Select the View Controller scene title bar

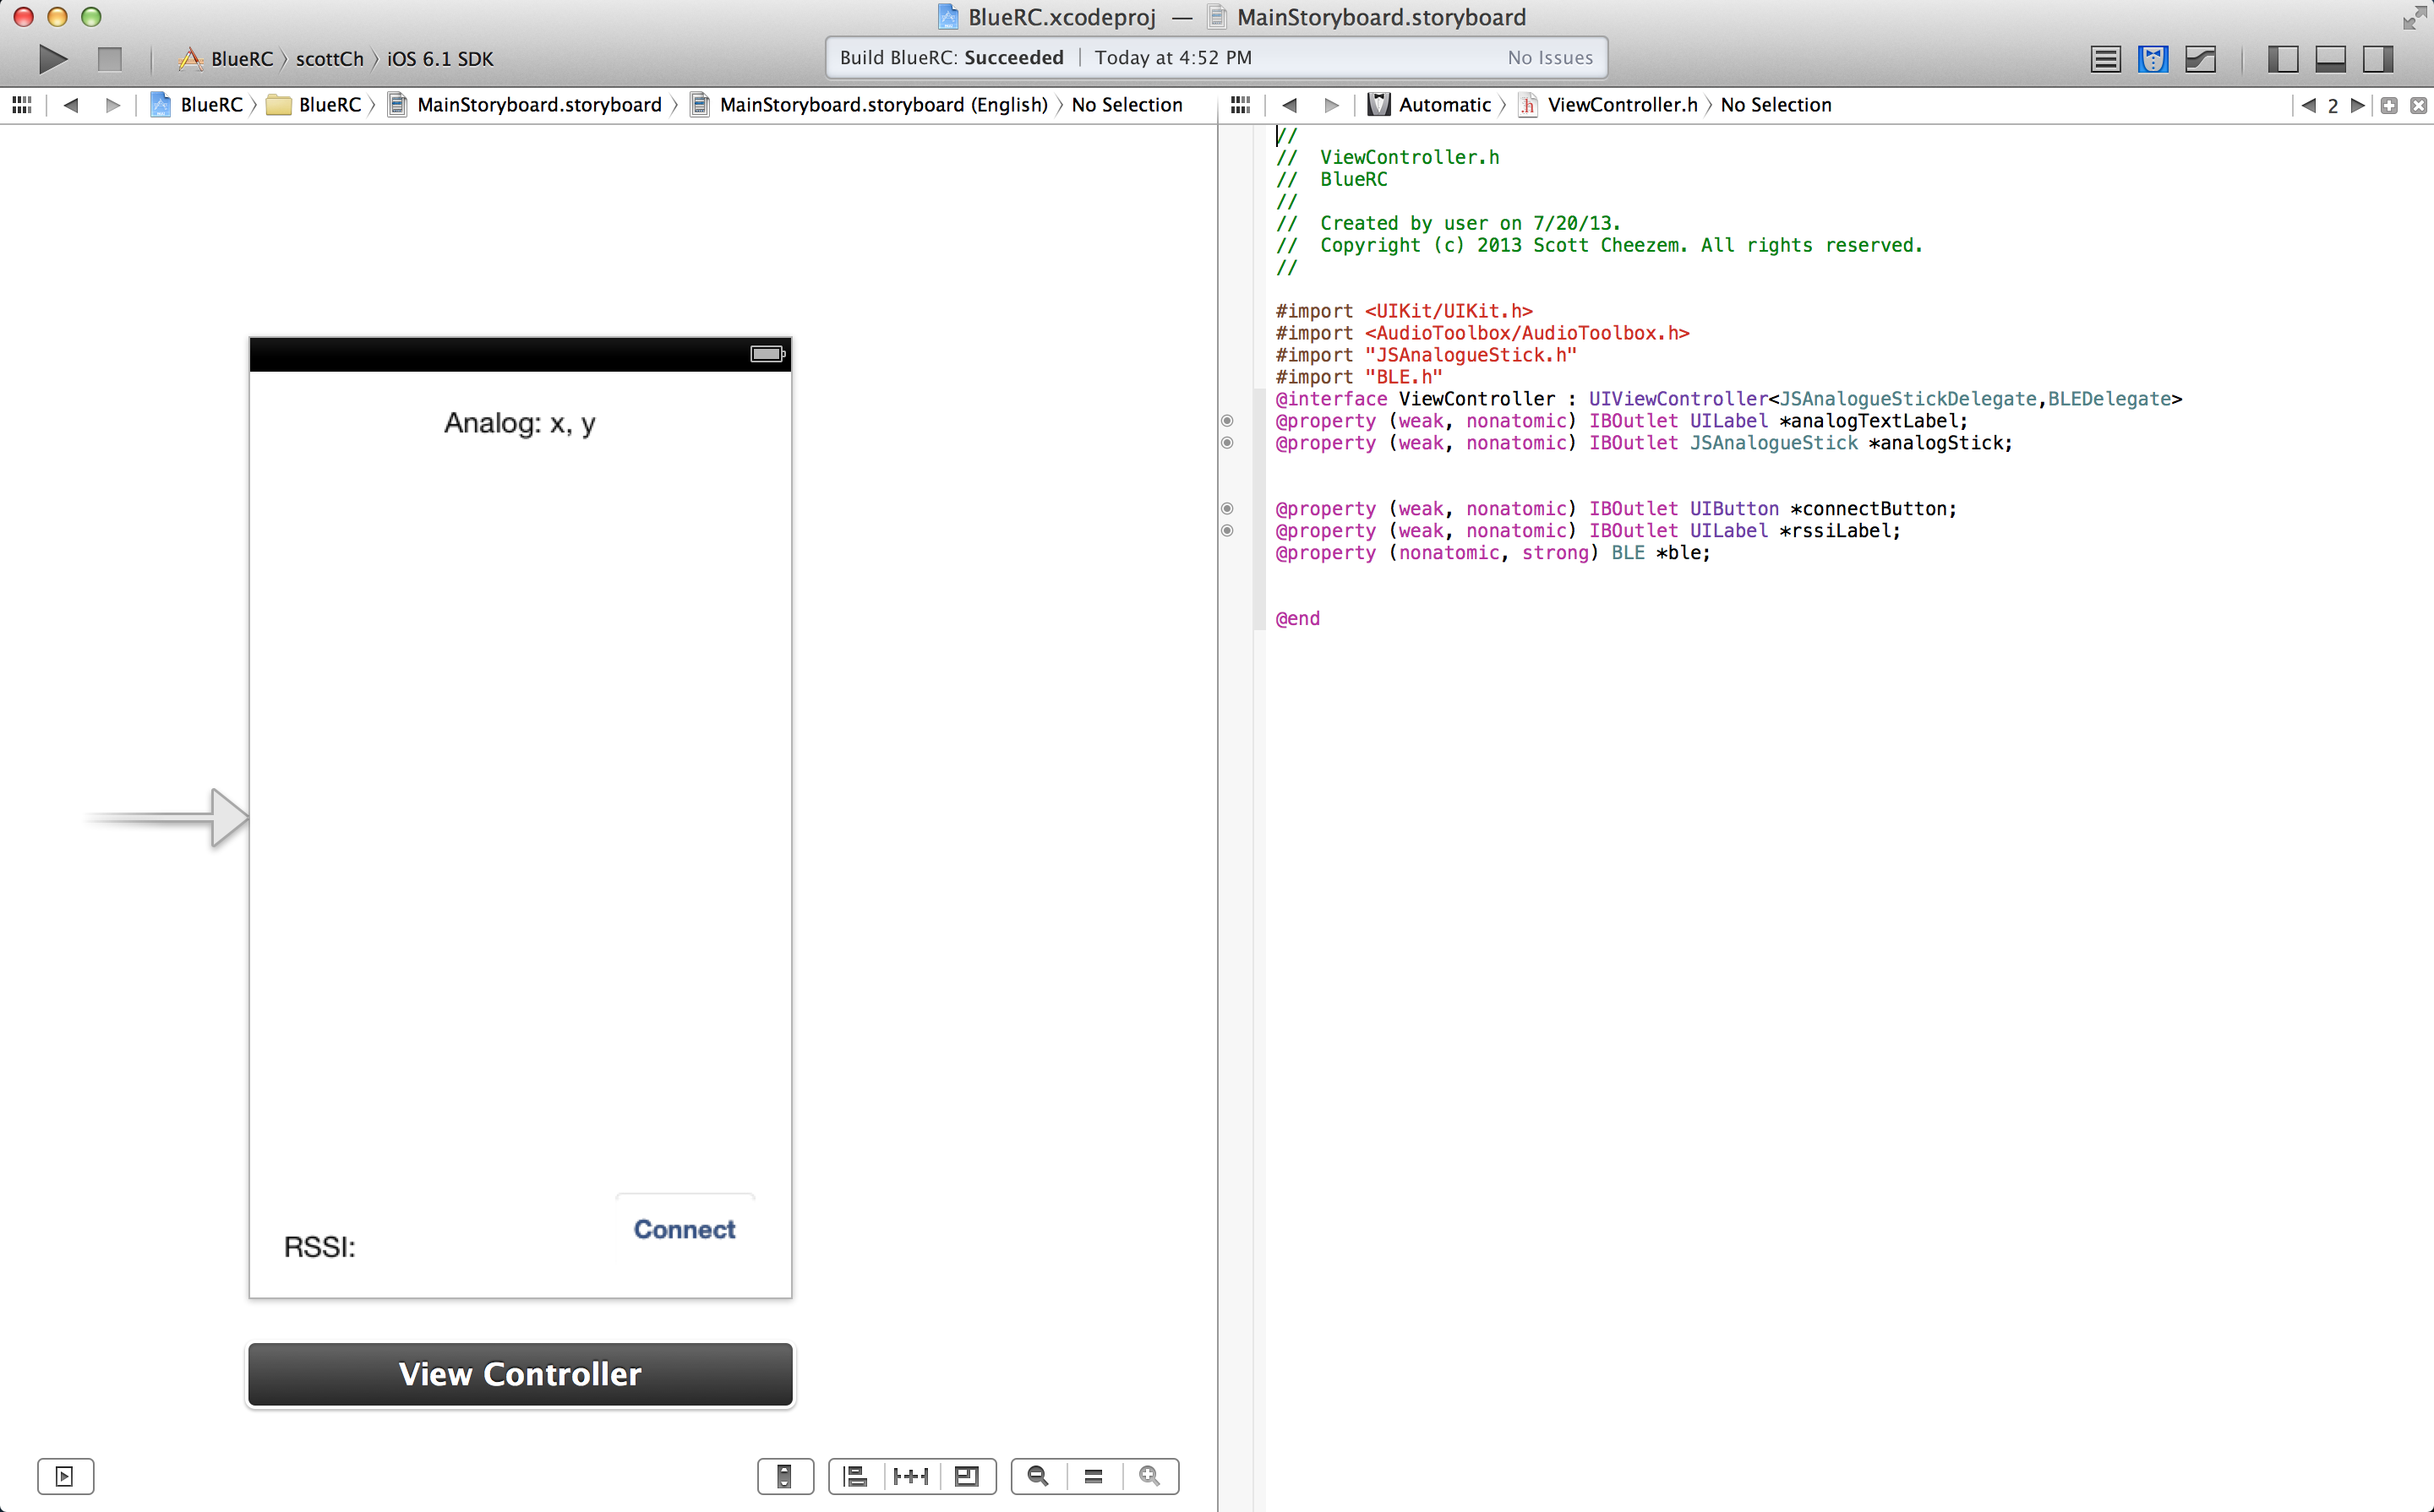[519, 1374]
